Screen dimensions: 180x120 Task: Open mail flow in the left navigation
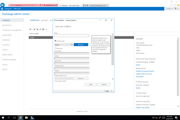point(6,45)
